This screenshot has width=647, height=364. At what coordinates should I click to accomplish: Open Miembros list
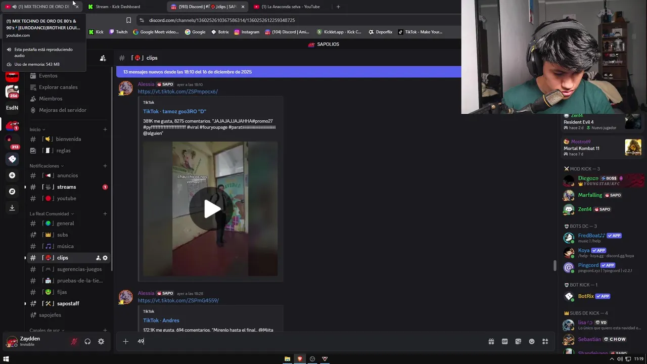point(68,99)
